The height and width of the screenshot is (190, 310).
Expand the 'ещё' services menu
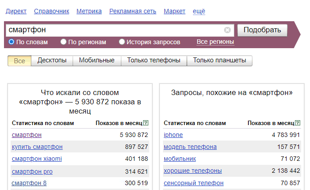point(199,11)
